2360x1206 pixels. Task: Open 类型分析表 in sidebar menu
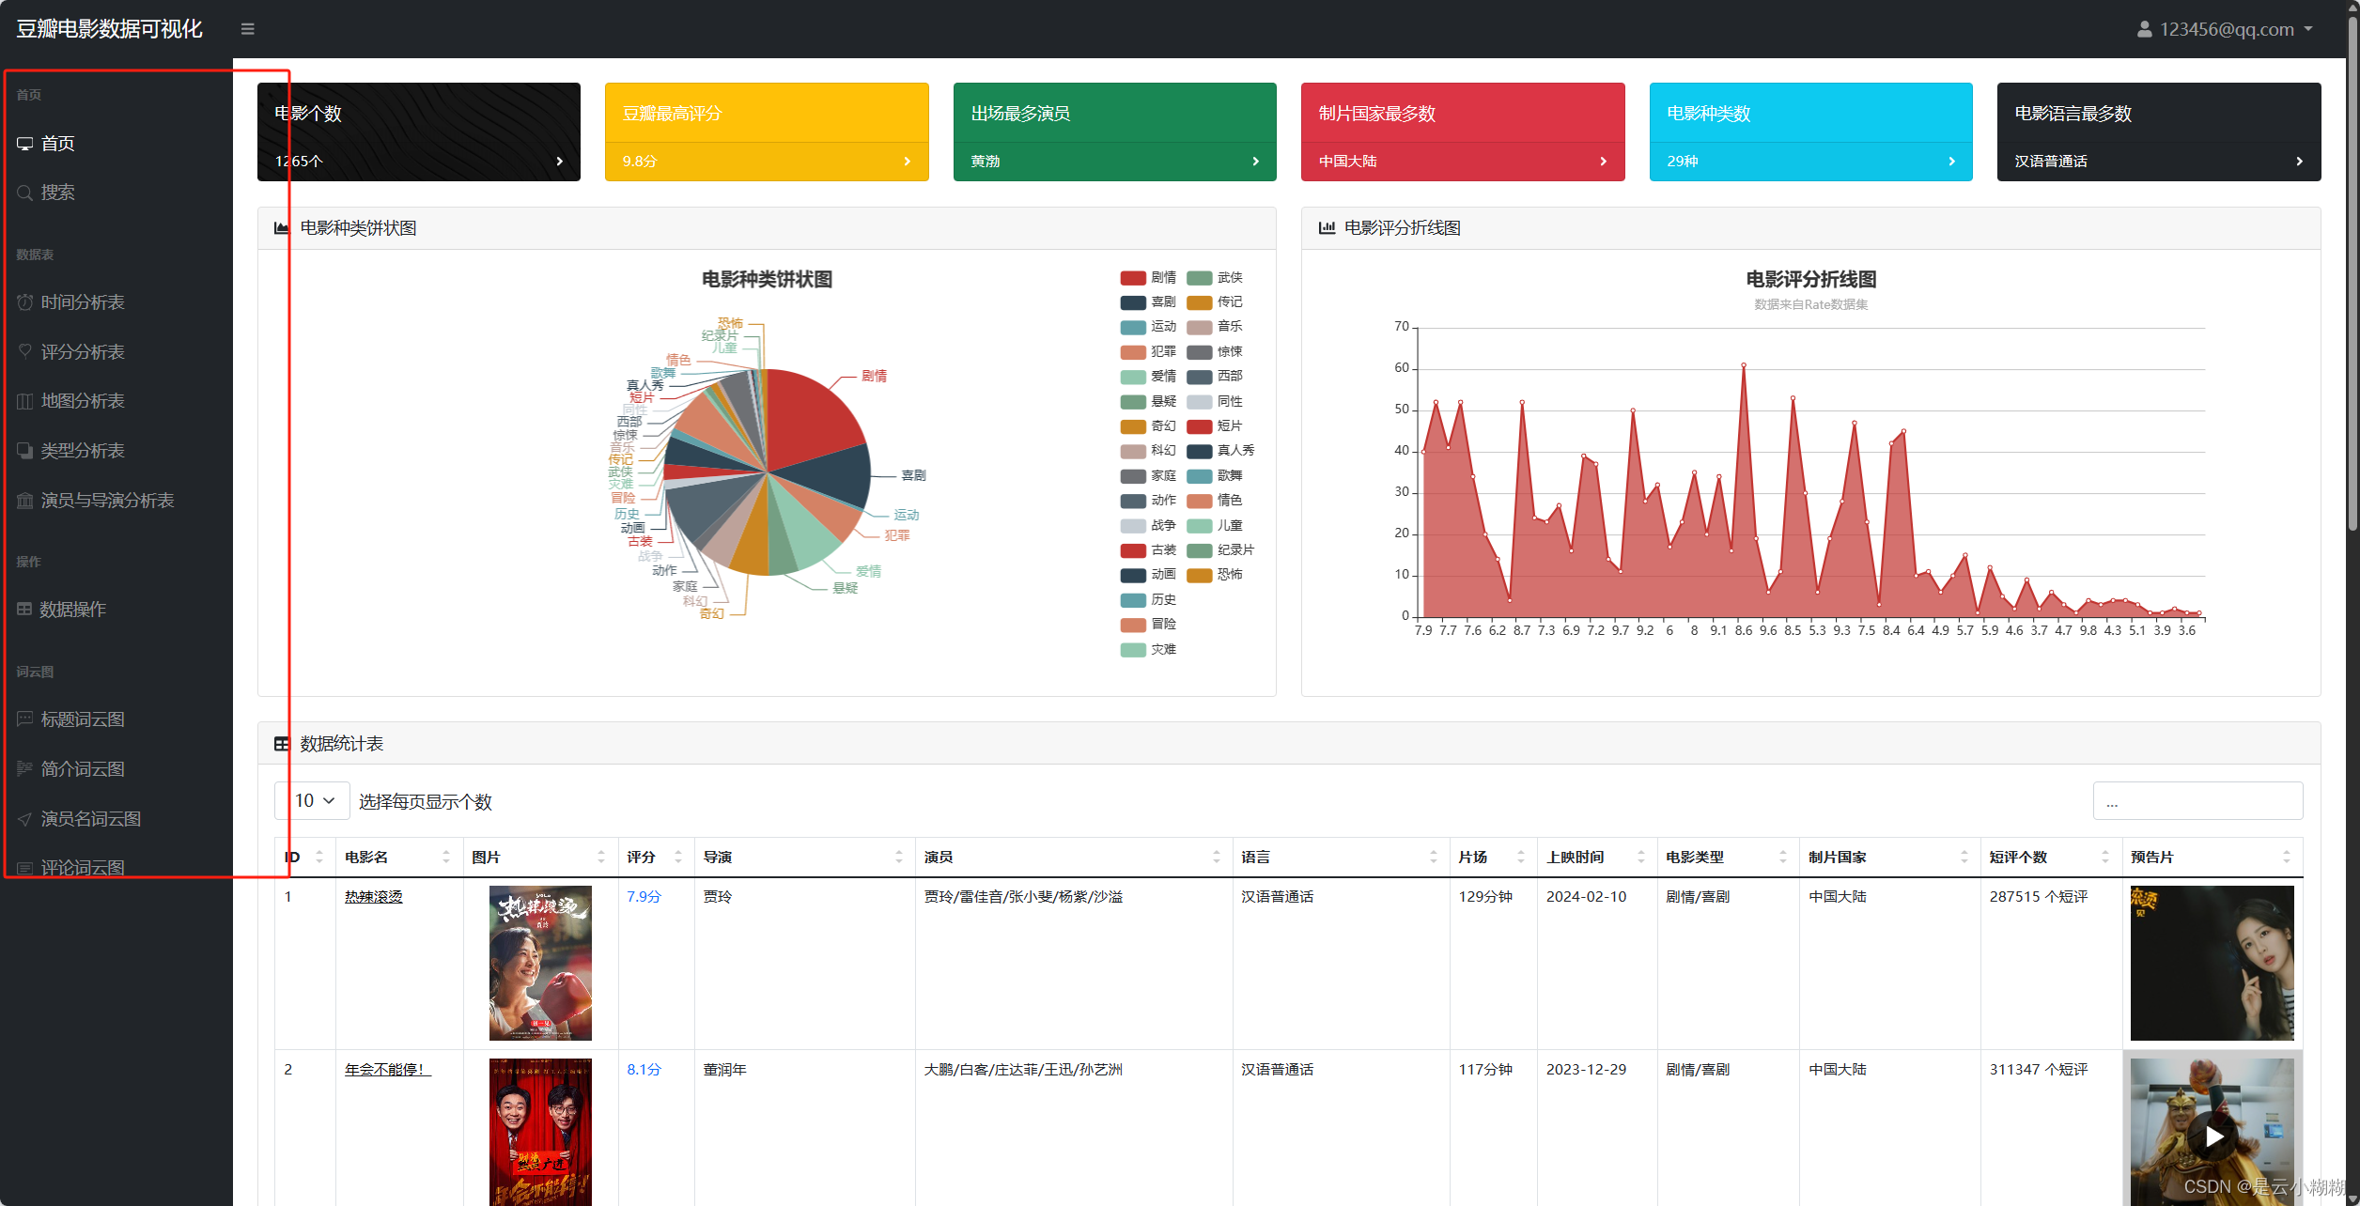pyautogui.click(x=83, y=451)
